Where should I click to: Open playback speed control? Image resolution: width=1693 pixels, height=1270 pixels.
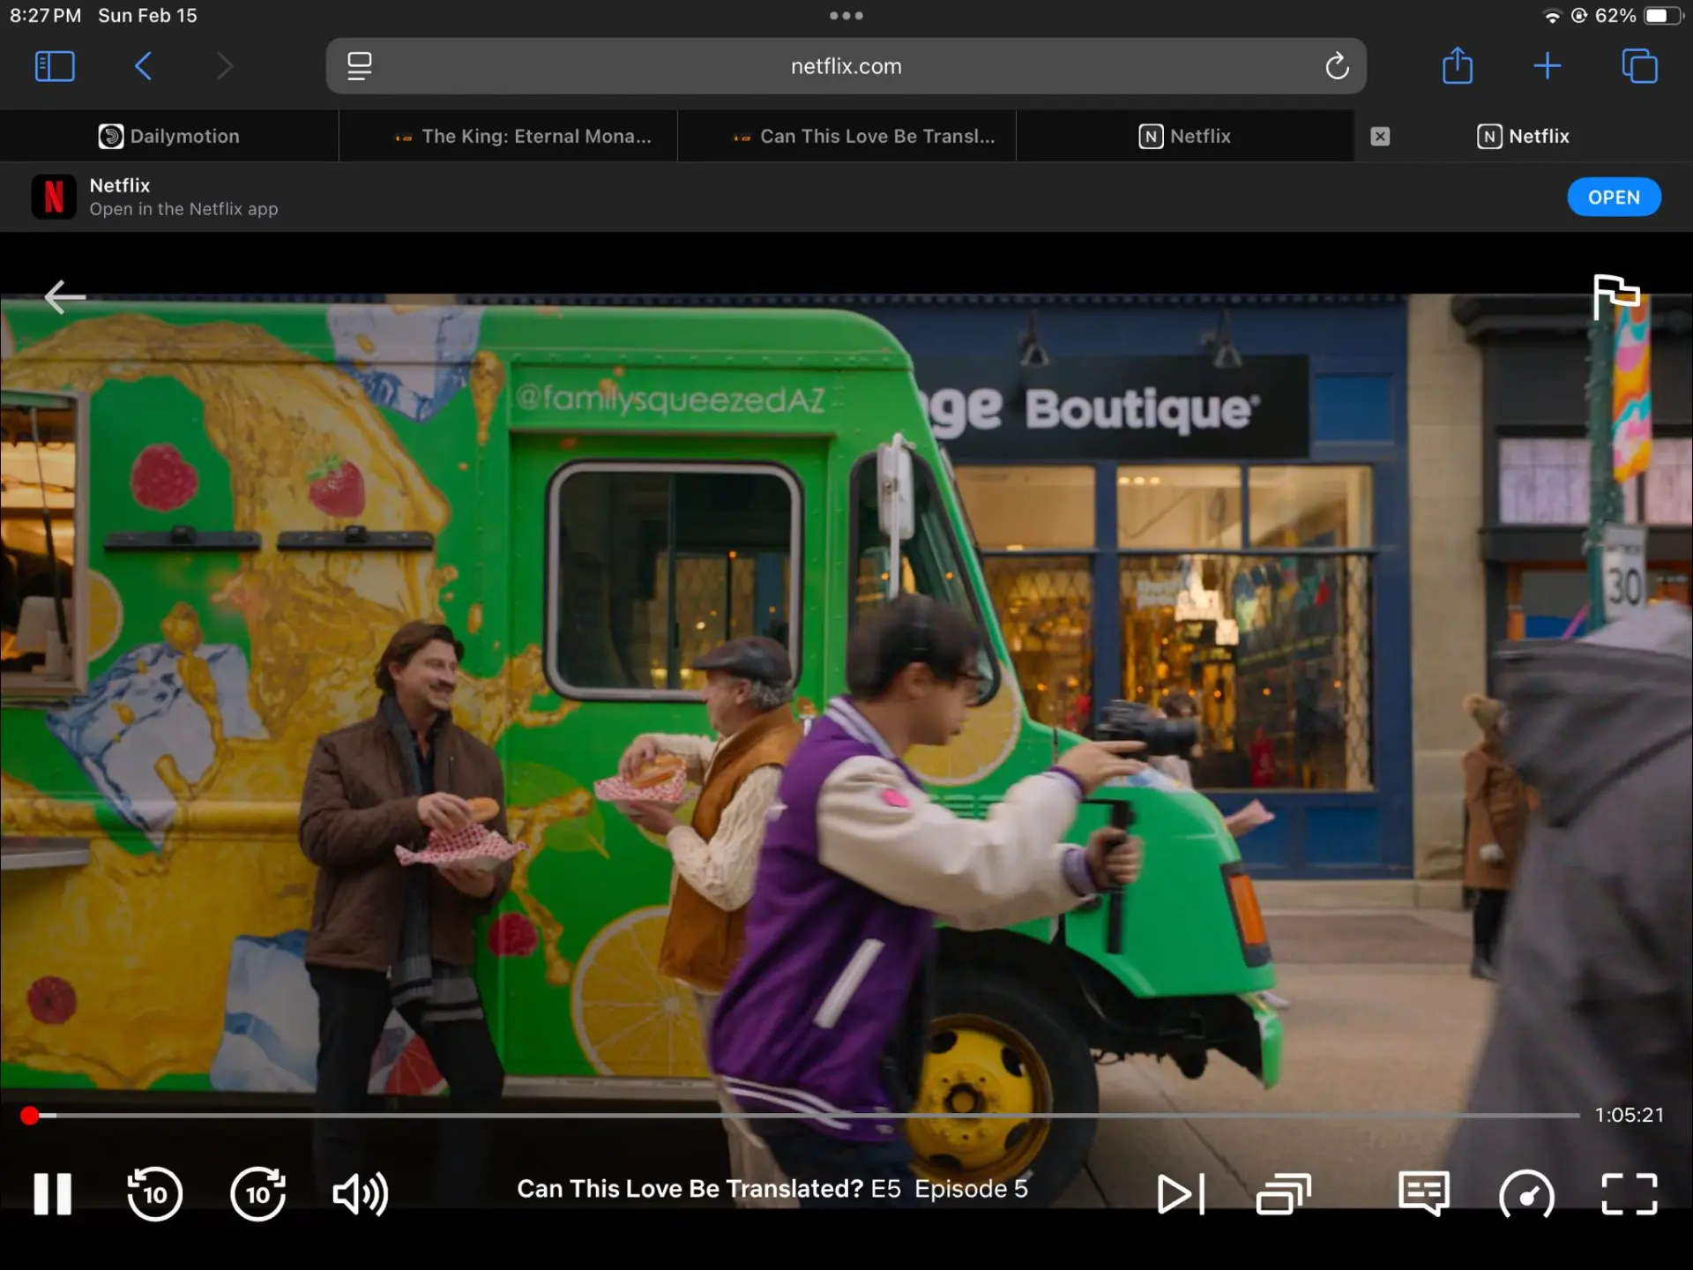pyautogui.click(x=1526, y=1194)
